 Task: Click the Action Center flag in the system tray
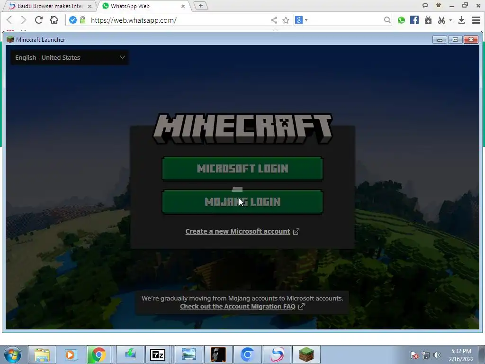pyautogui.click(x=414, y=355)
